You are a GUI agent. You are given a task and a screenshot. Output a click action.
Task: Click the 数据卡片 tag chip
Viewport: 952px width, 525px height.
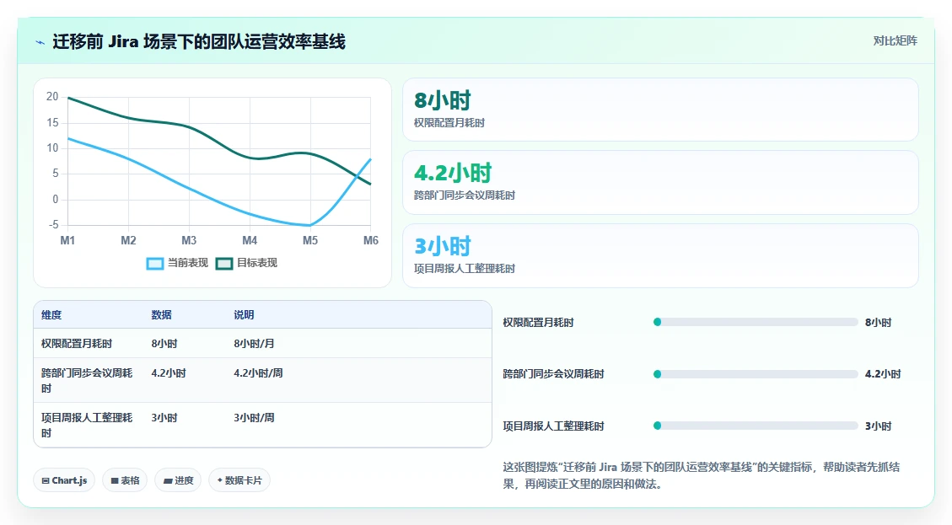239,480
